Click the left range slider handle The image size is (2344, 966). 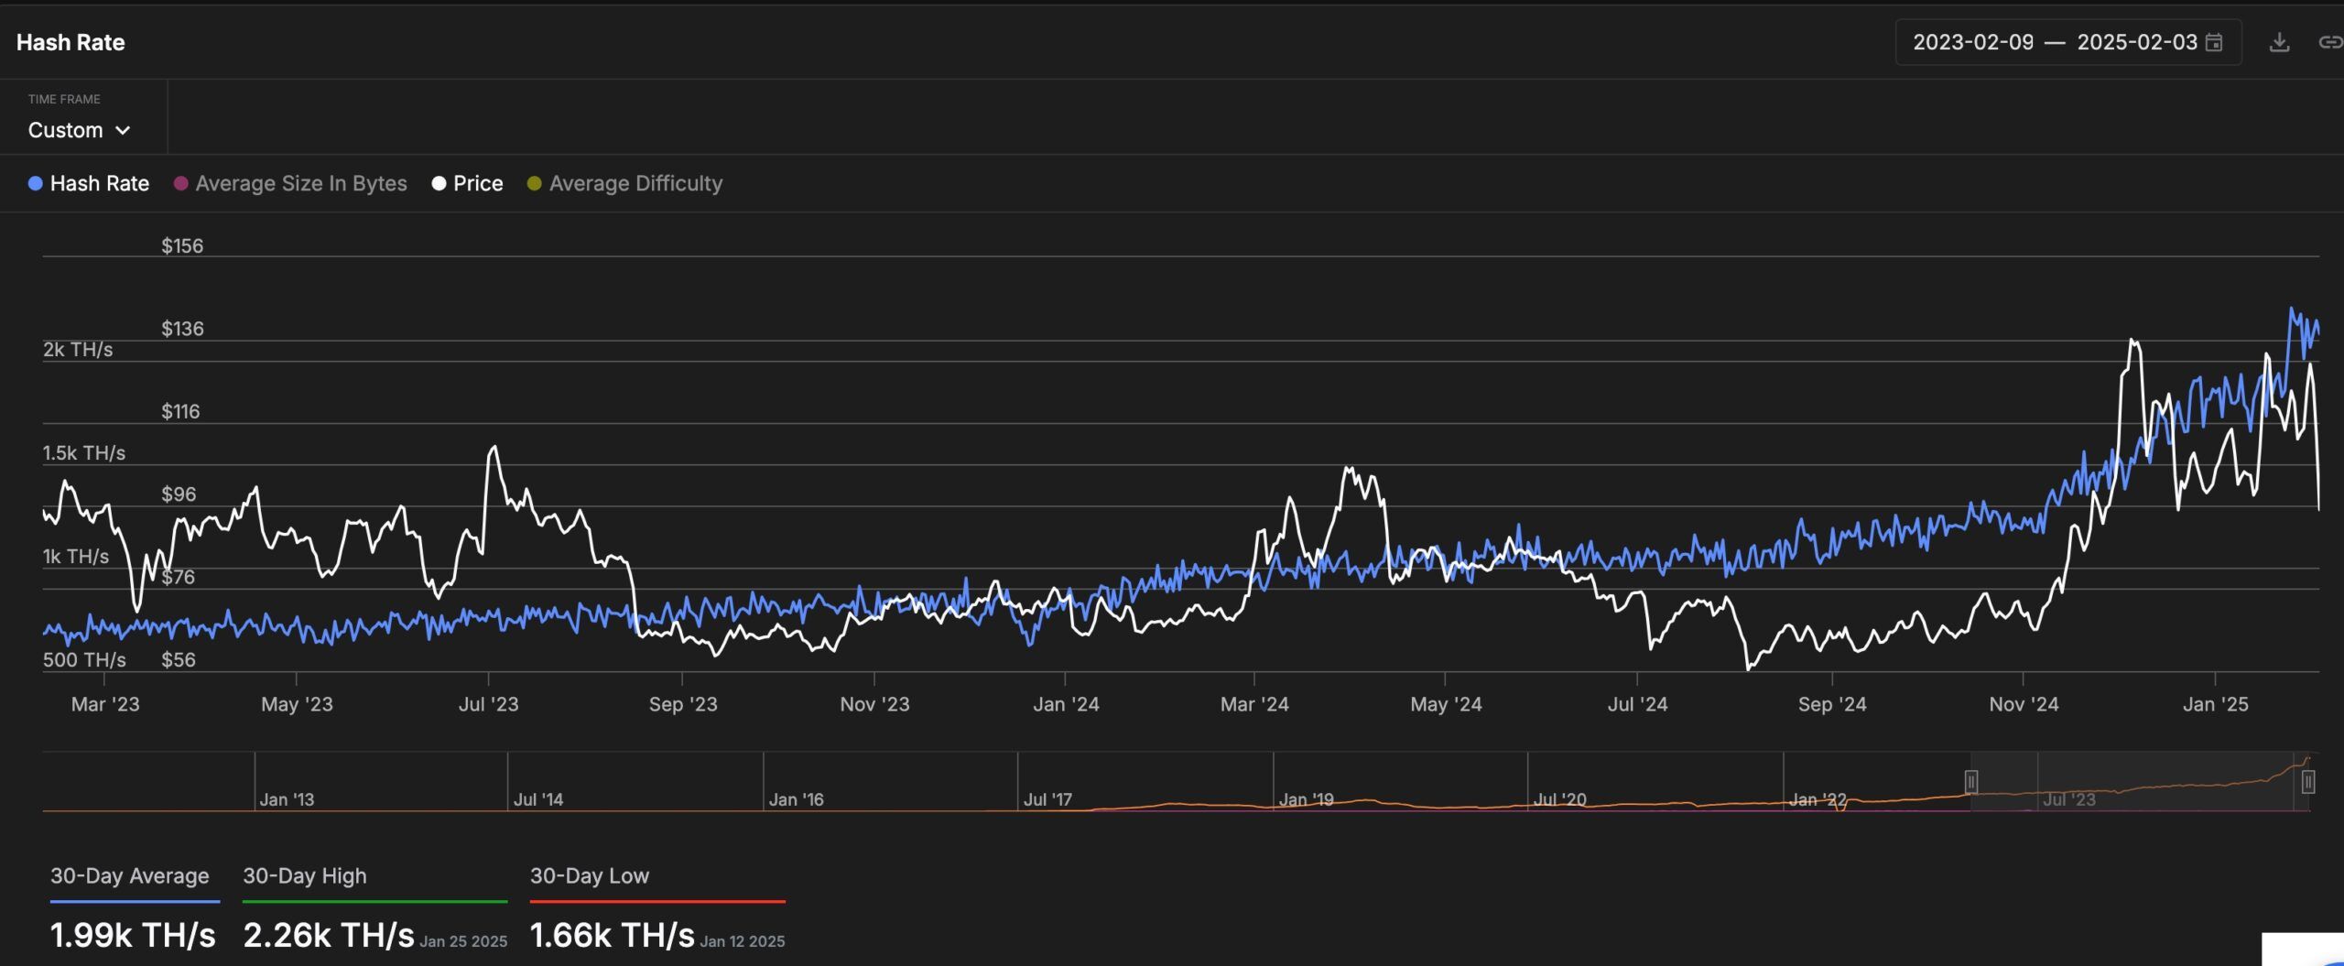click(x=1971, y=782)
